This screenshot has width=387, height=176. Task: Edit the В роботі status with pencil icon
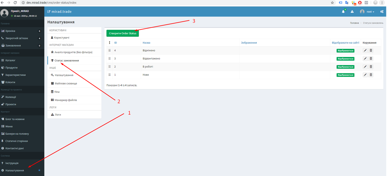click(x=365, y=67)
